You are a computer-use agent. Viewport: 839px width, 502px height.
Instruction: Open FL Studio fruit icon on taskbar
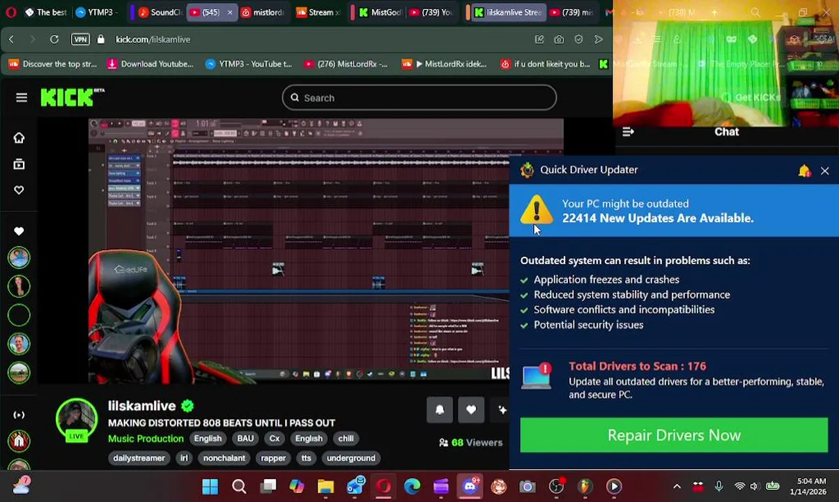[x=585, y=486]
